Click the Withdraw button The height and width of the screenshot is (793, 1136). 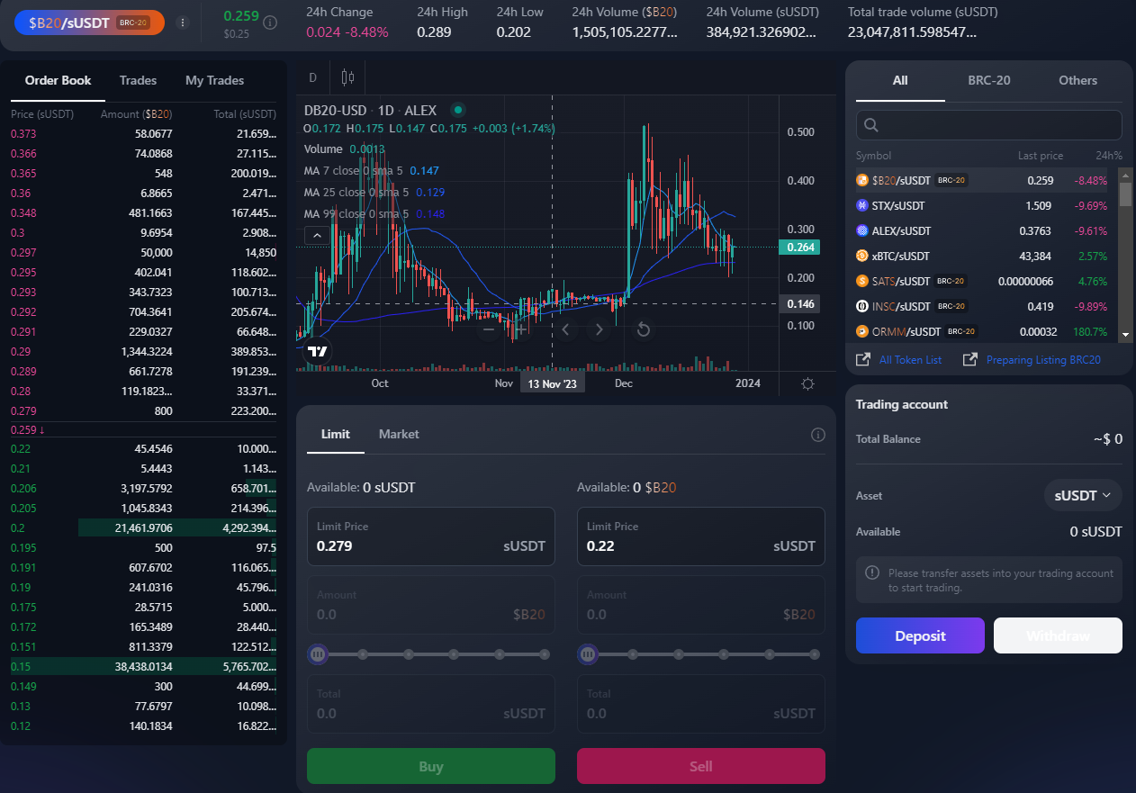click(x=1058, y=635)
